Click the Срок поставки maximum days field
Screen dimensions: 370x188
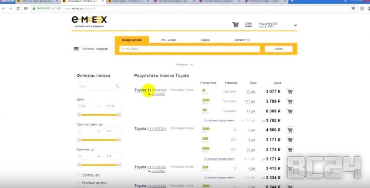pyautogui.click(x=112, y=131)
